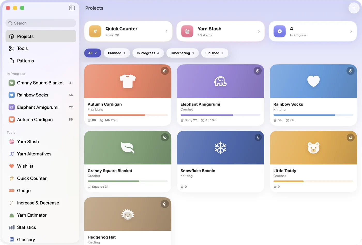
Task: Click status badge on Rainbow Socks card
Action: [x=350, y=71]
